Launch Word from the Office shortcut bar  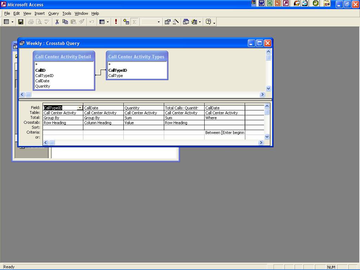tap(262, 4)
